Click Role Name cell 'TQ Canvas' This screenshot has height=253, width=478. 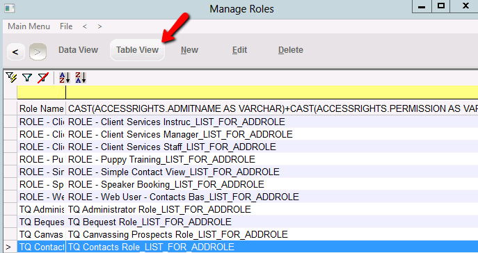pyautogui.click(x=41, y=234)
